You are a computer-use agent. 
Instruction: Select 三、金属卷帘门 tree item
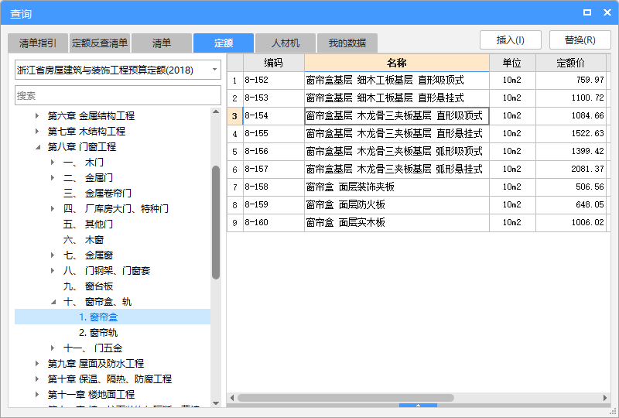[x=97, y=194]
